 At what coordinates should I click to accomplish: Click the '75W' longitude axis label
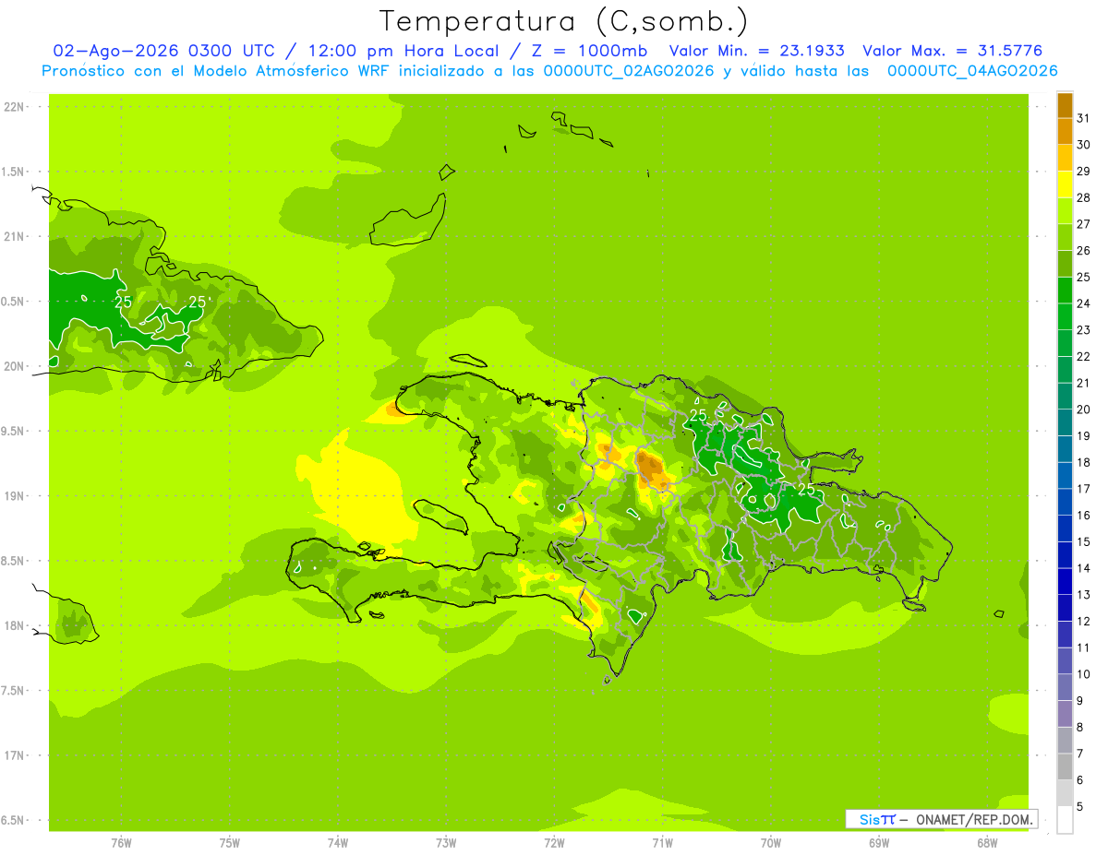(229, 843)
